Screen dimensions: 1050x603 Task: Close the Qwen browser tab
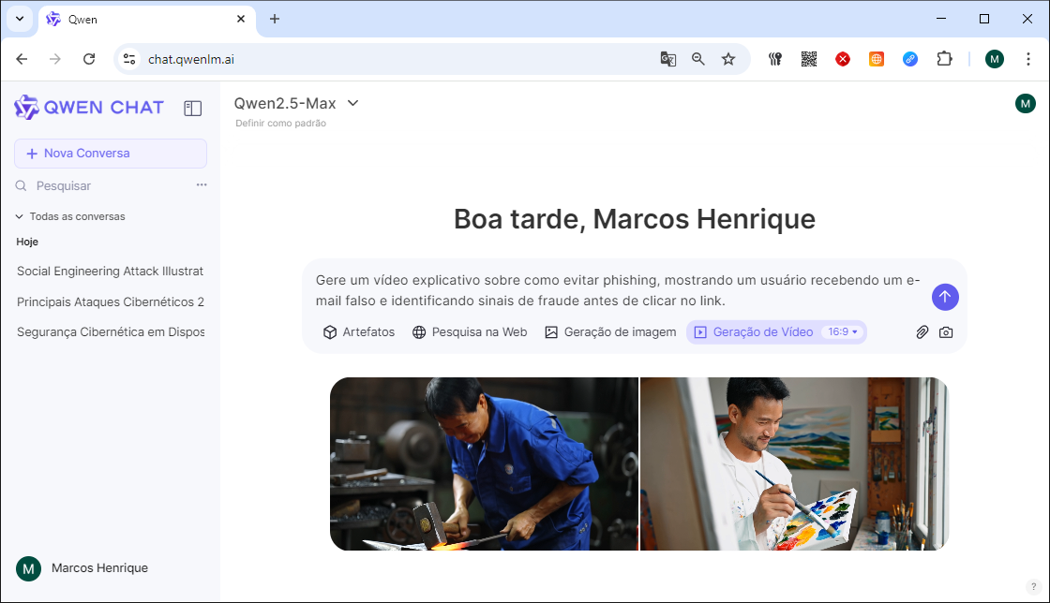pyautogui.click(x=241, y=19)
